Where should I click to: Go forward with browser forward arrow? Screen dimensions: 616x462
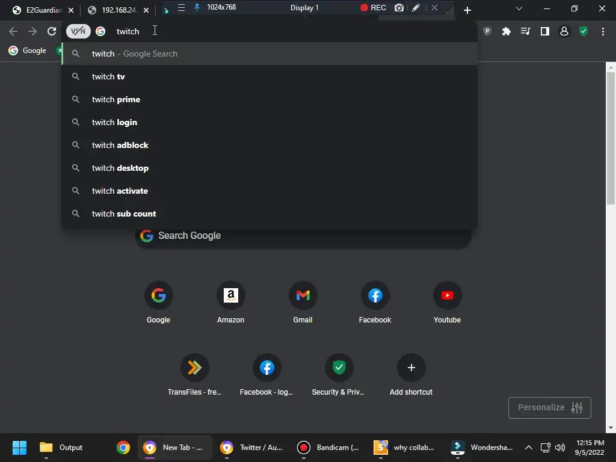[x=32, y=31]
